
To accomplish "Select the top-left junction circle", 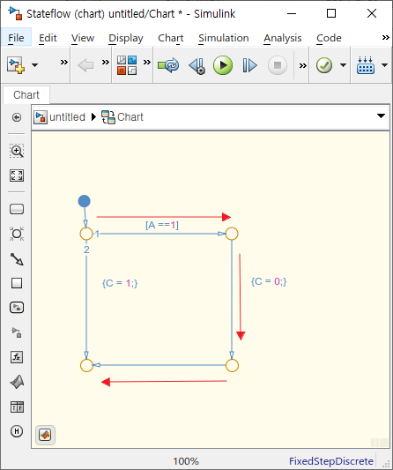I will click(x=86, y=234).
